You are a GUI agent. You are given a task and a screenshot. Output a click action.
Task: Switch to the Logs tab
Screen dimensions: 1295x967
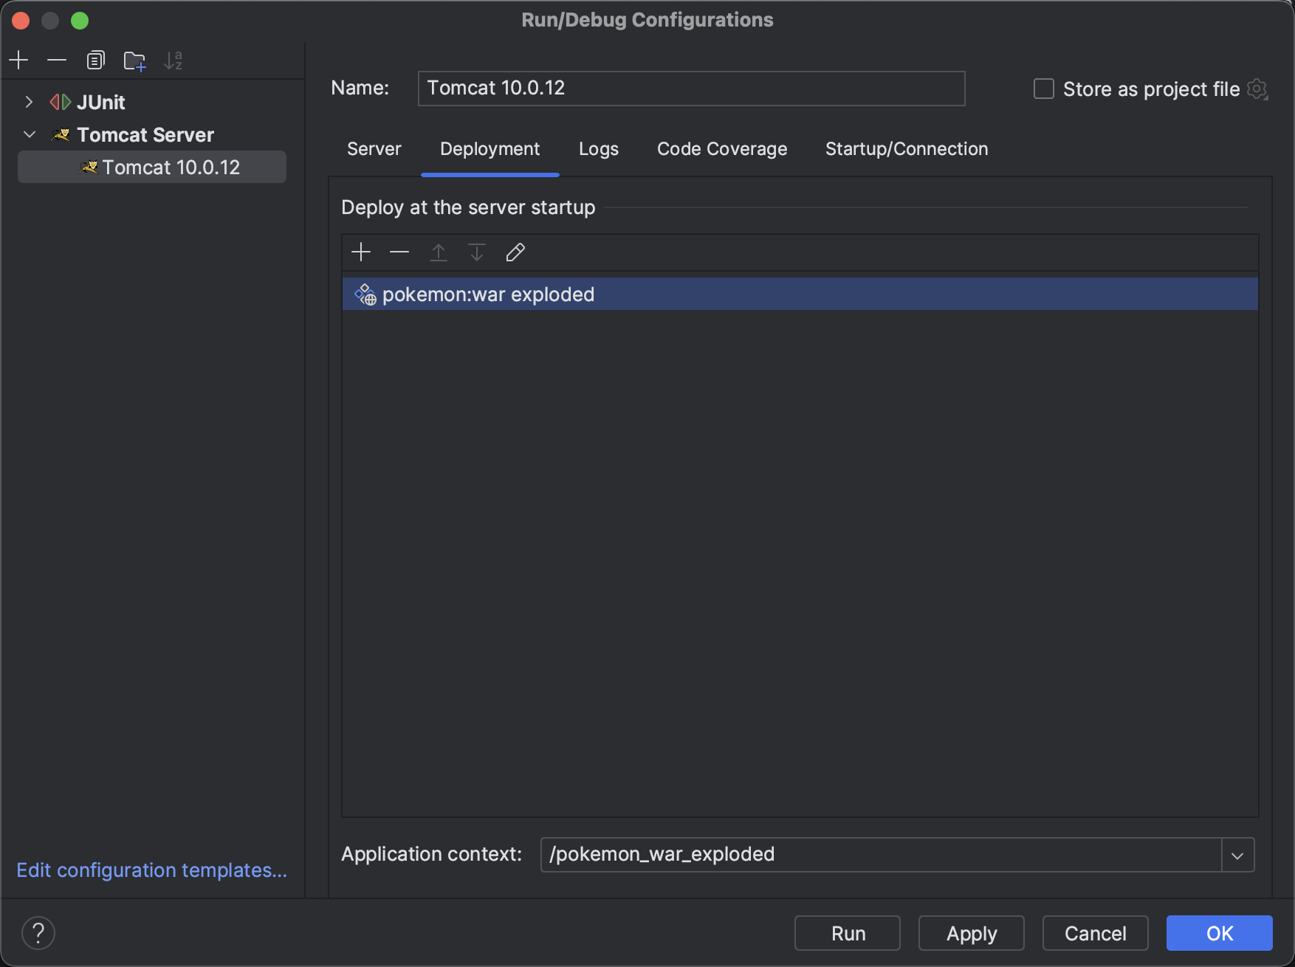(598, 149)
